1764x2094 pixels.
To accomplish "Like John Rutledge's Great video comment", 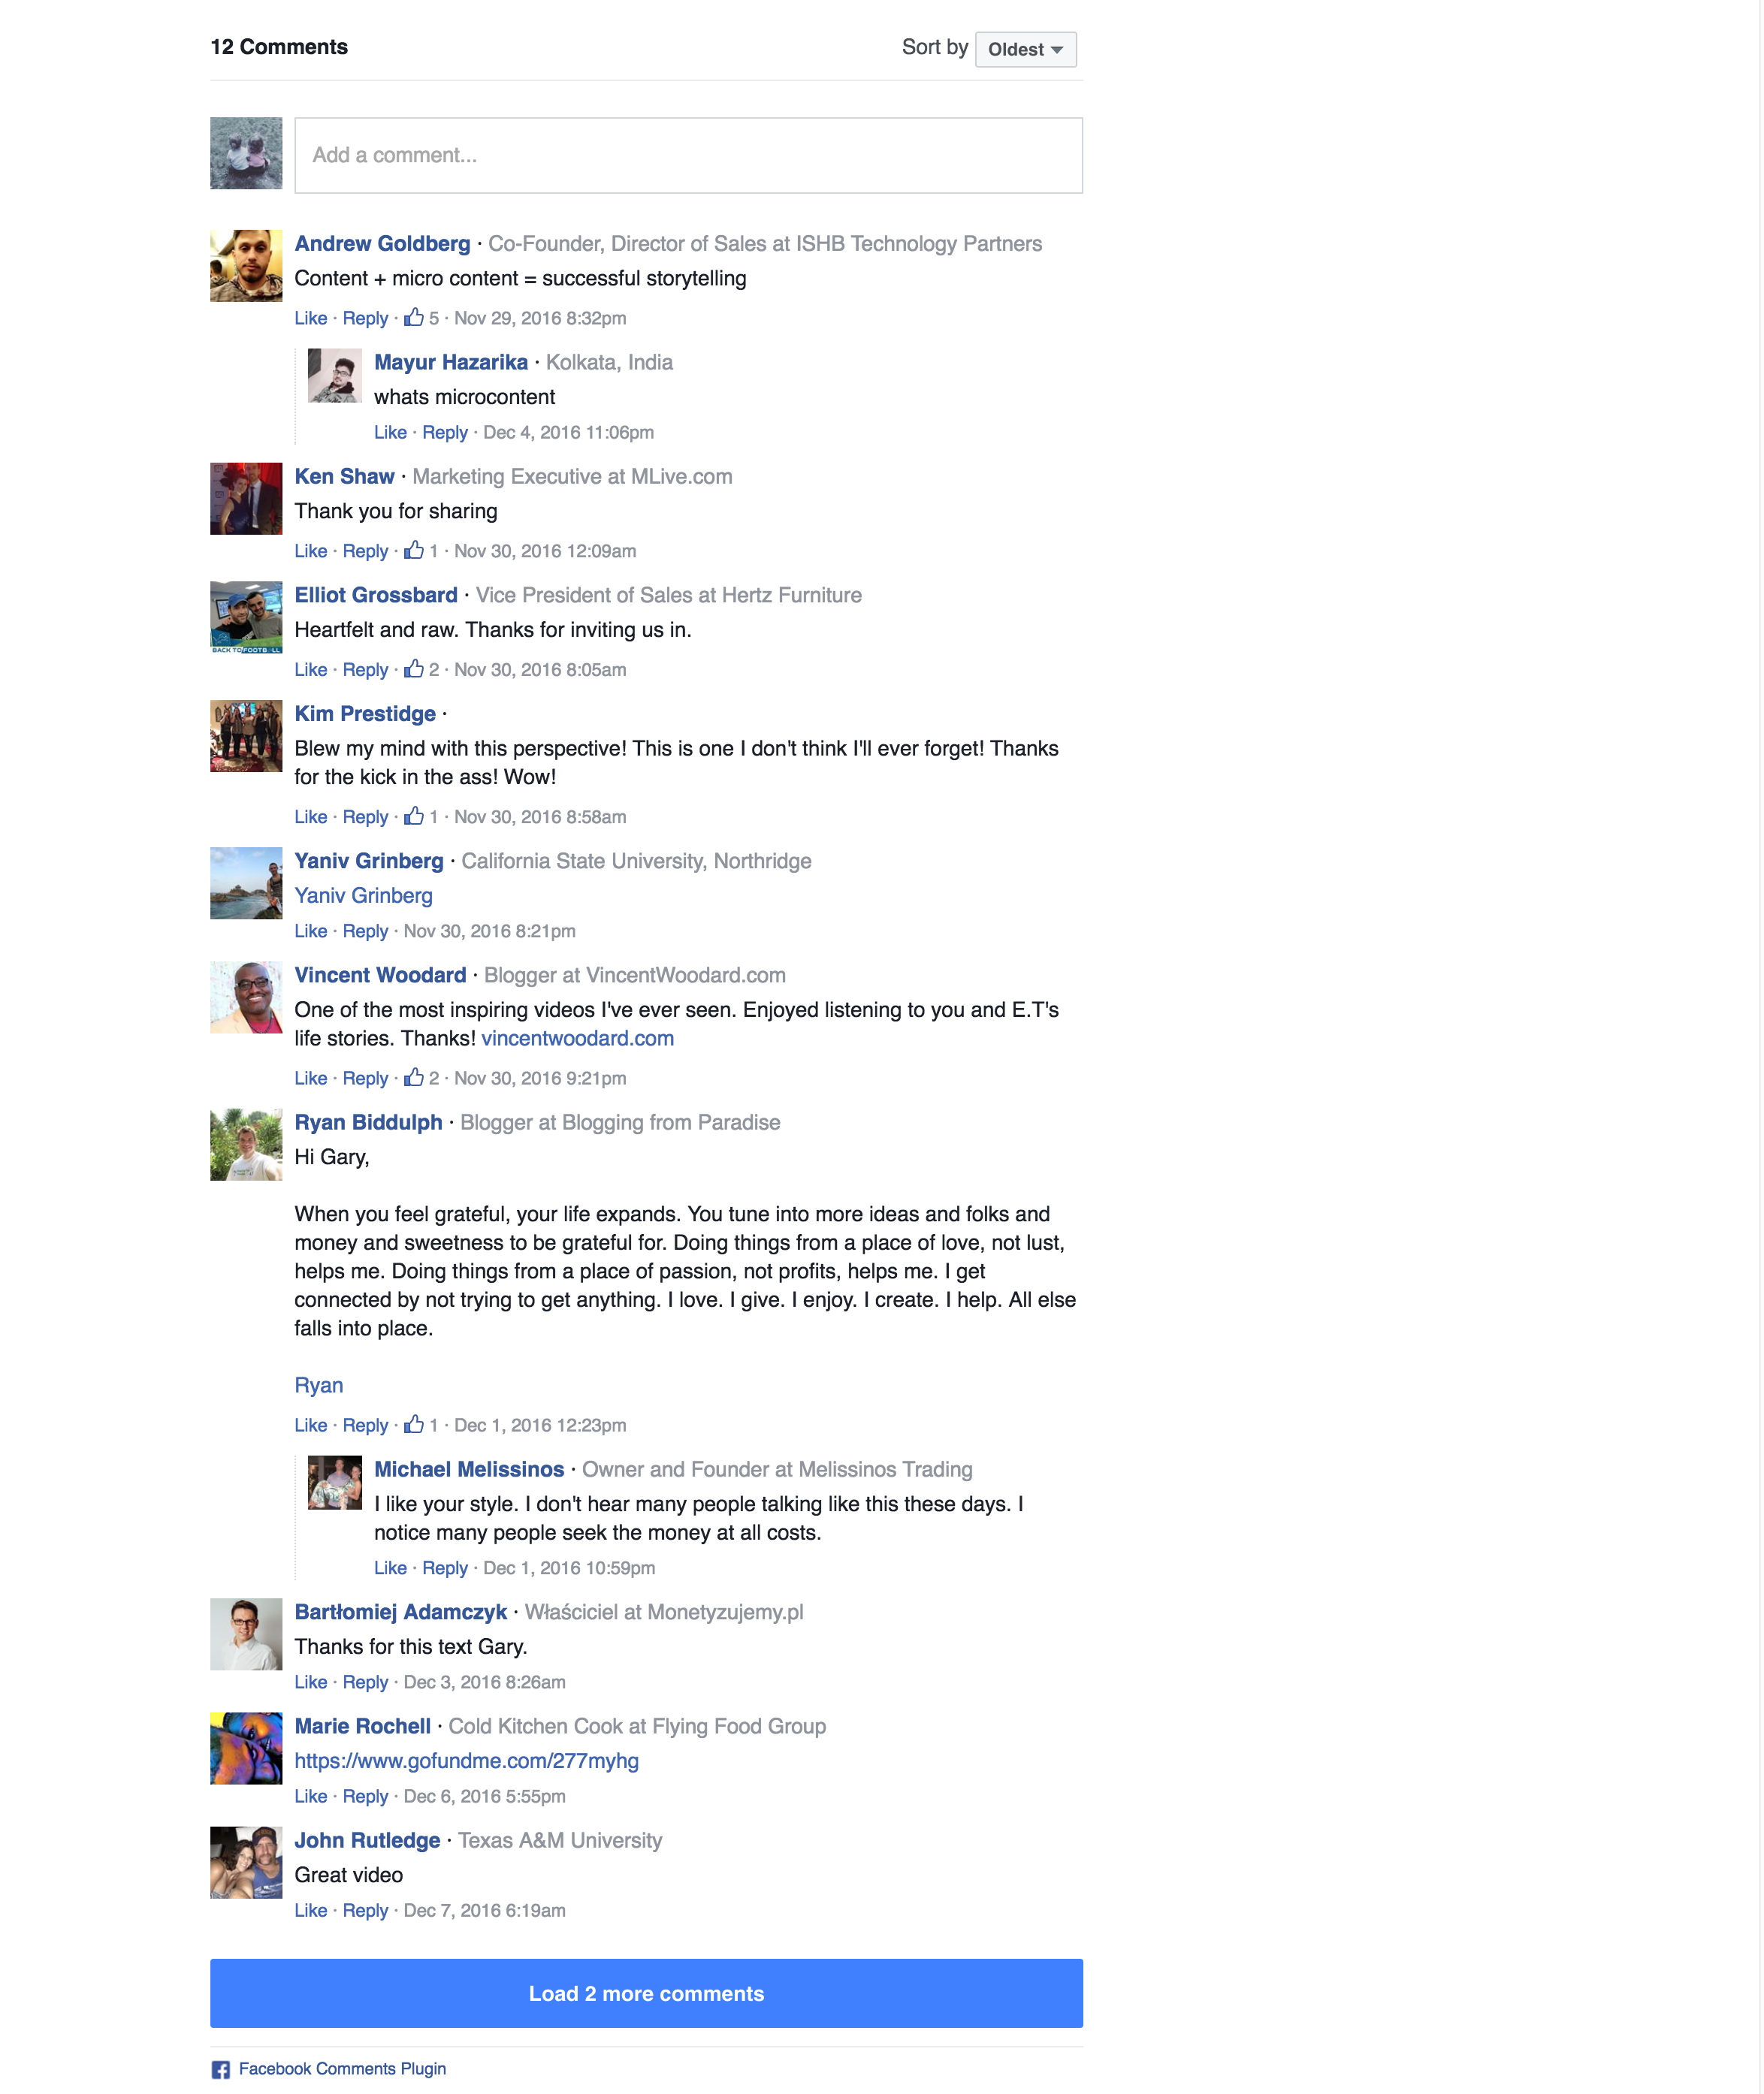I will pos(310,1909).
